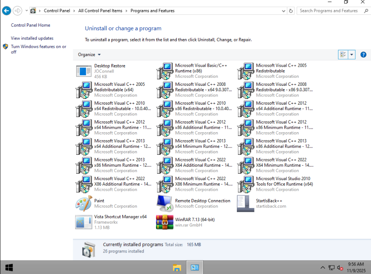Select the Desktop Restore program icon
The image size is (371, 274).
(x=84, y=71)
